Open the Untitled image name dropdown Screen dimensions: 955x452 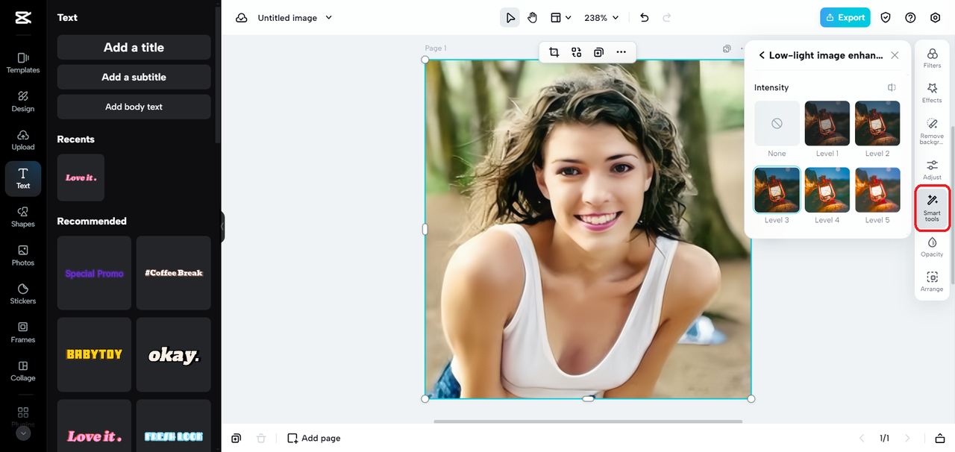(x=295, y=18)
